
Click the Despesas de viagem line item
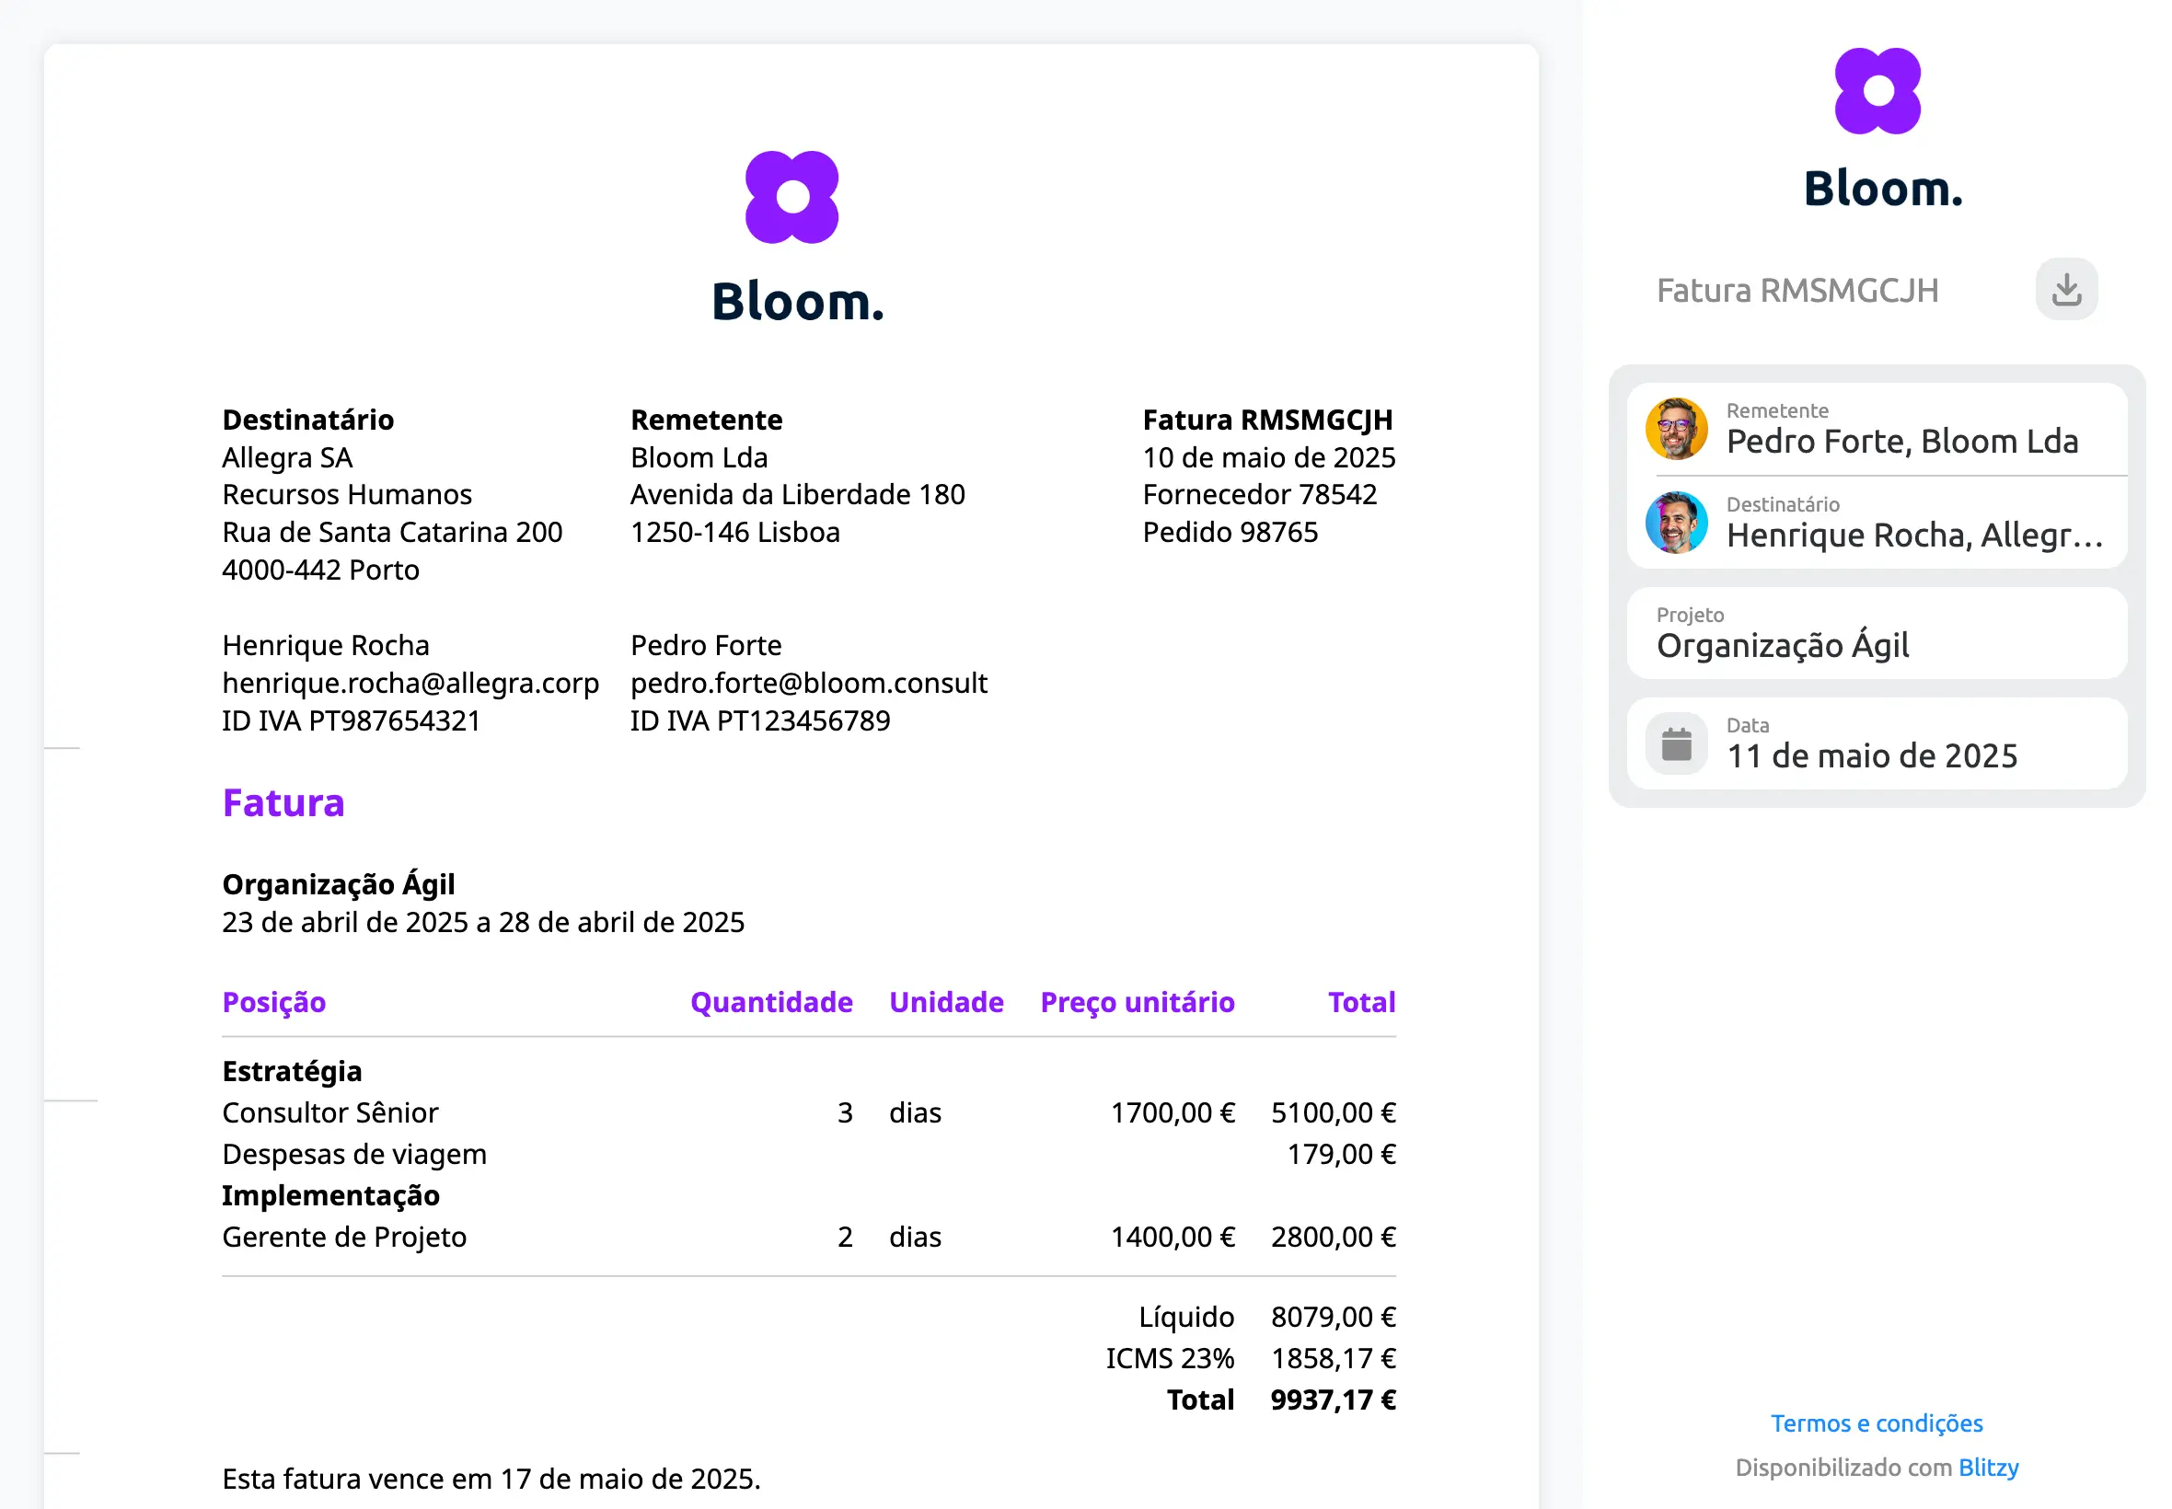click(x=353, y=1155)
